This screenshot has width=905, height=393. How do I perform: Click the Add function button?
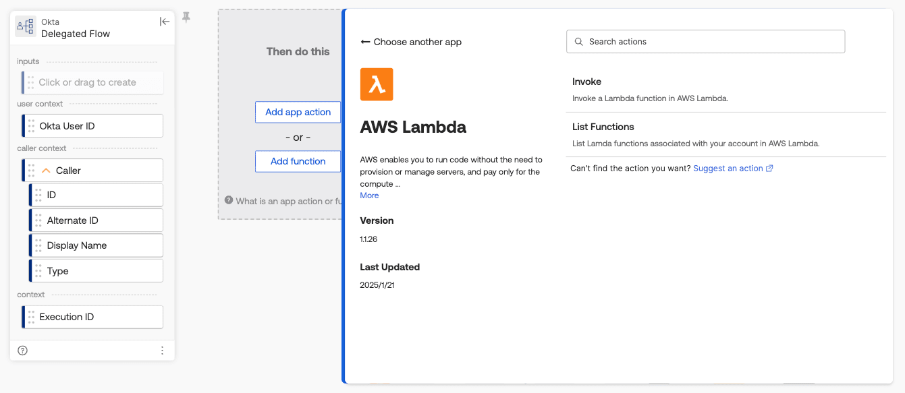298,161
